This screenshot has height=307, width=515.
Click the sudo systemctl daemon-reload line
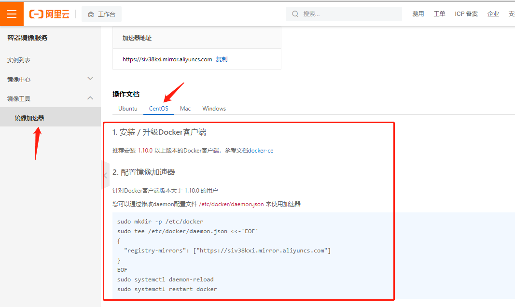[166, 279]
